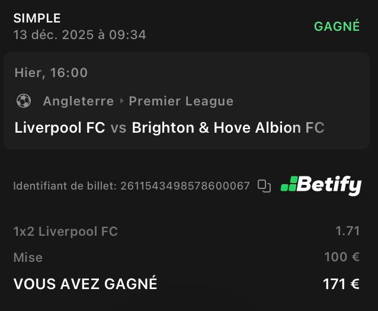Select the Liverpool FC team name

click(60, 127)
